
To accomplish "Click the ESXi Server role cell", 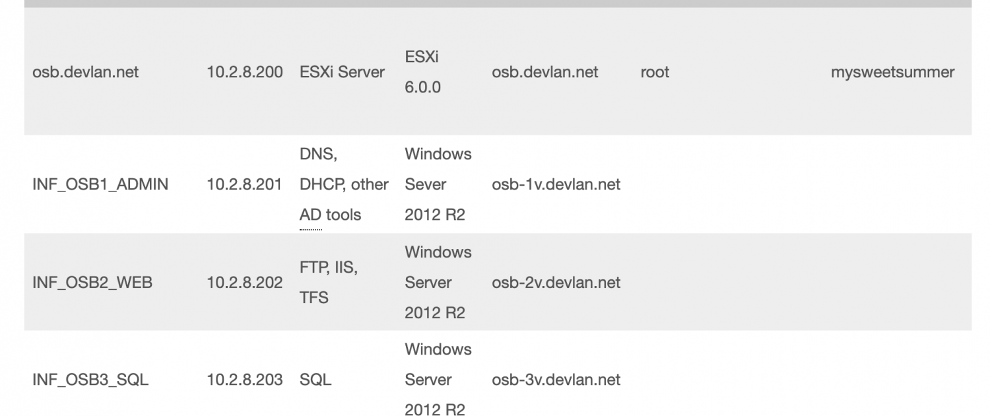I will click(342, 72).
